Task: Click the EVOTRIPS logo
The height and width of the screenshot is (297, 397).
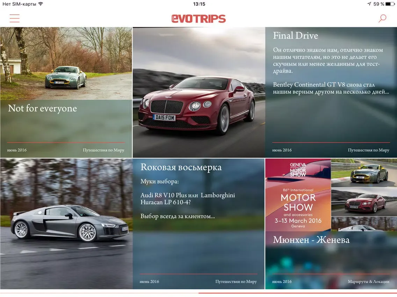Action: [198, 19]
